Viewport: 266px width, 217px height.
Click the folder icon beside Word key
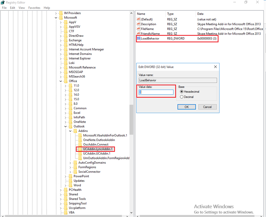click(71, 185)
